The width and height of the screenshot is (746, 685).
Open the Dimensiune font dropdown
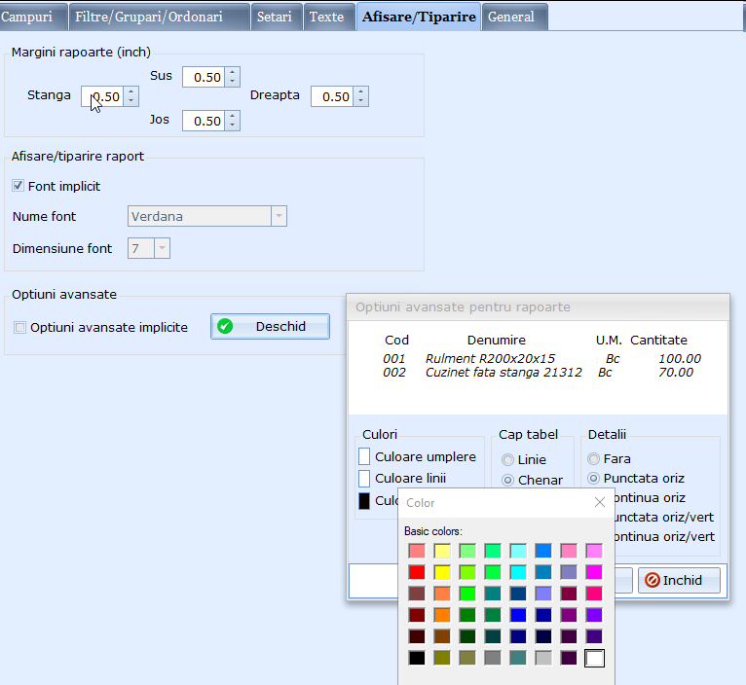point(163,248)
